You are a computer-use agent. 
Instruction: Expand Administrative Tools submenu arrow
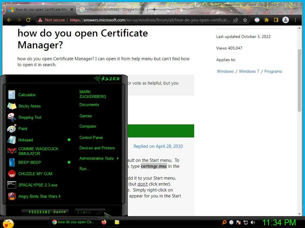pos(118,159)
